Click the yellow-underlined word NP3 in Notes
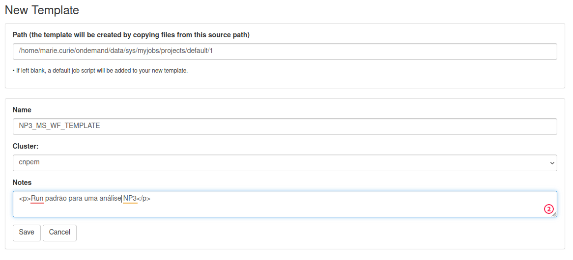Viewport: 573px width, 260px height. [130, 198]
